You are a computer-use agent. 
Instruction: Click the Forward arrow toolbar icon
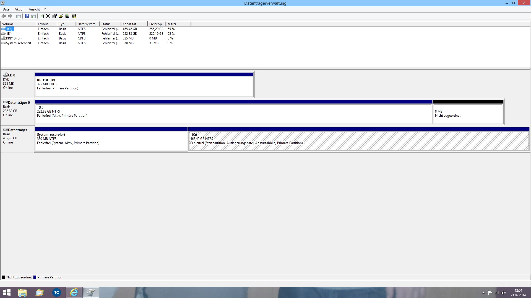click(10, 16)
